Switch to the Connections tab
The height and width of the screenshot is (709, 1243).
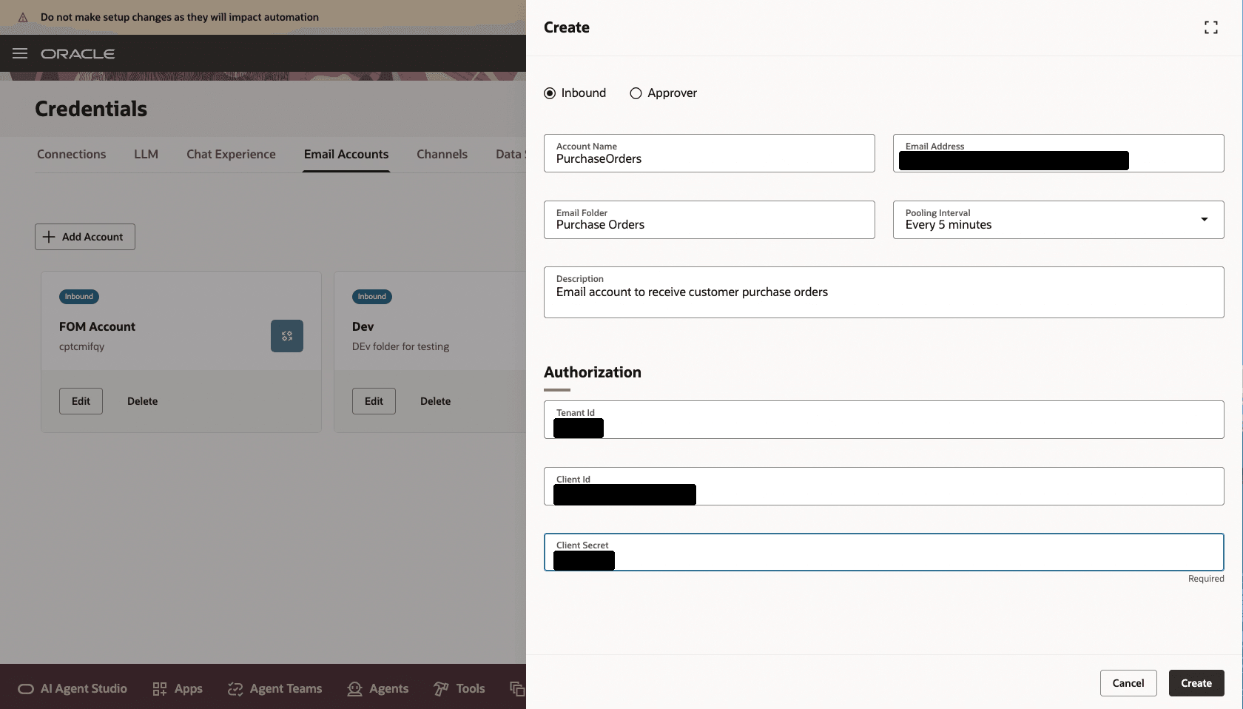(x=72, y=154)
